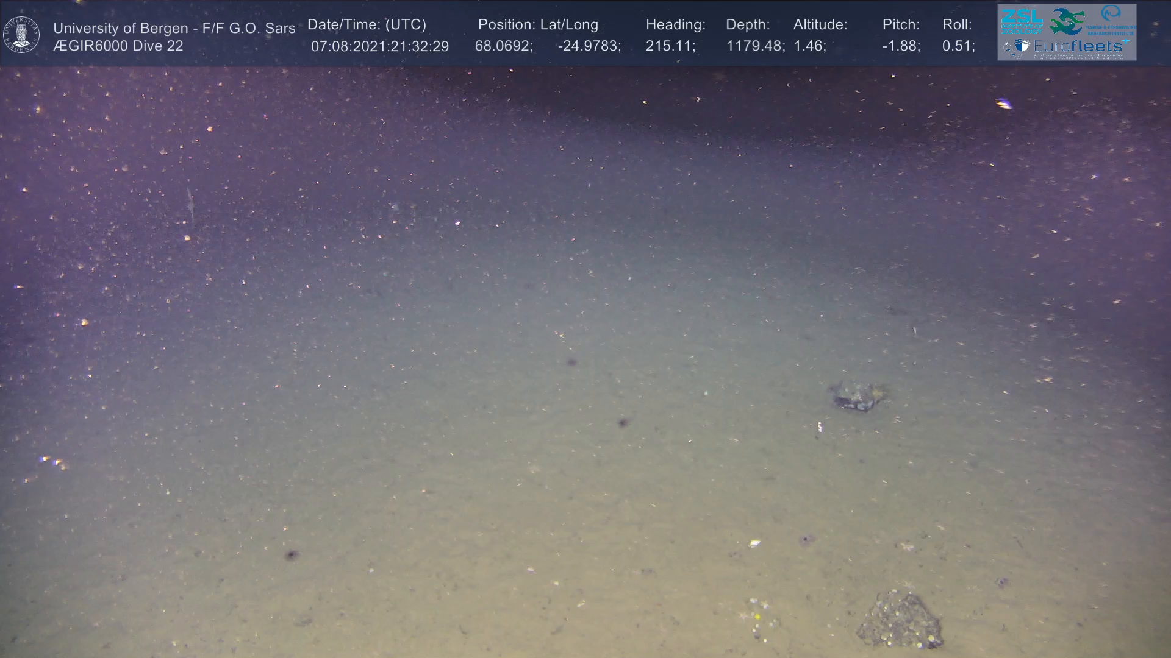Click the Pitch value -1.88
This screenshot has height=658, width=1171.
point(900,46)
